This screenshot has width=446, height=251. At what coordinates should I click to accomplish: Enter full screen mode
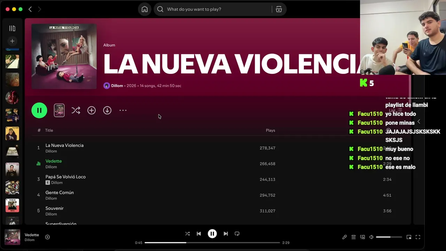click(x=418, y=237)
